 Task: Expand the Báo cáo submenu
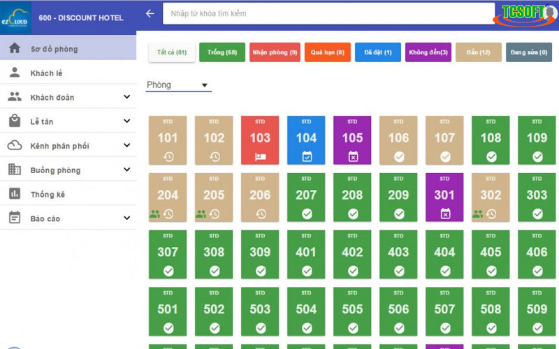coord(126,218)
